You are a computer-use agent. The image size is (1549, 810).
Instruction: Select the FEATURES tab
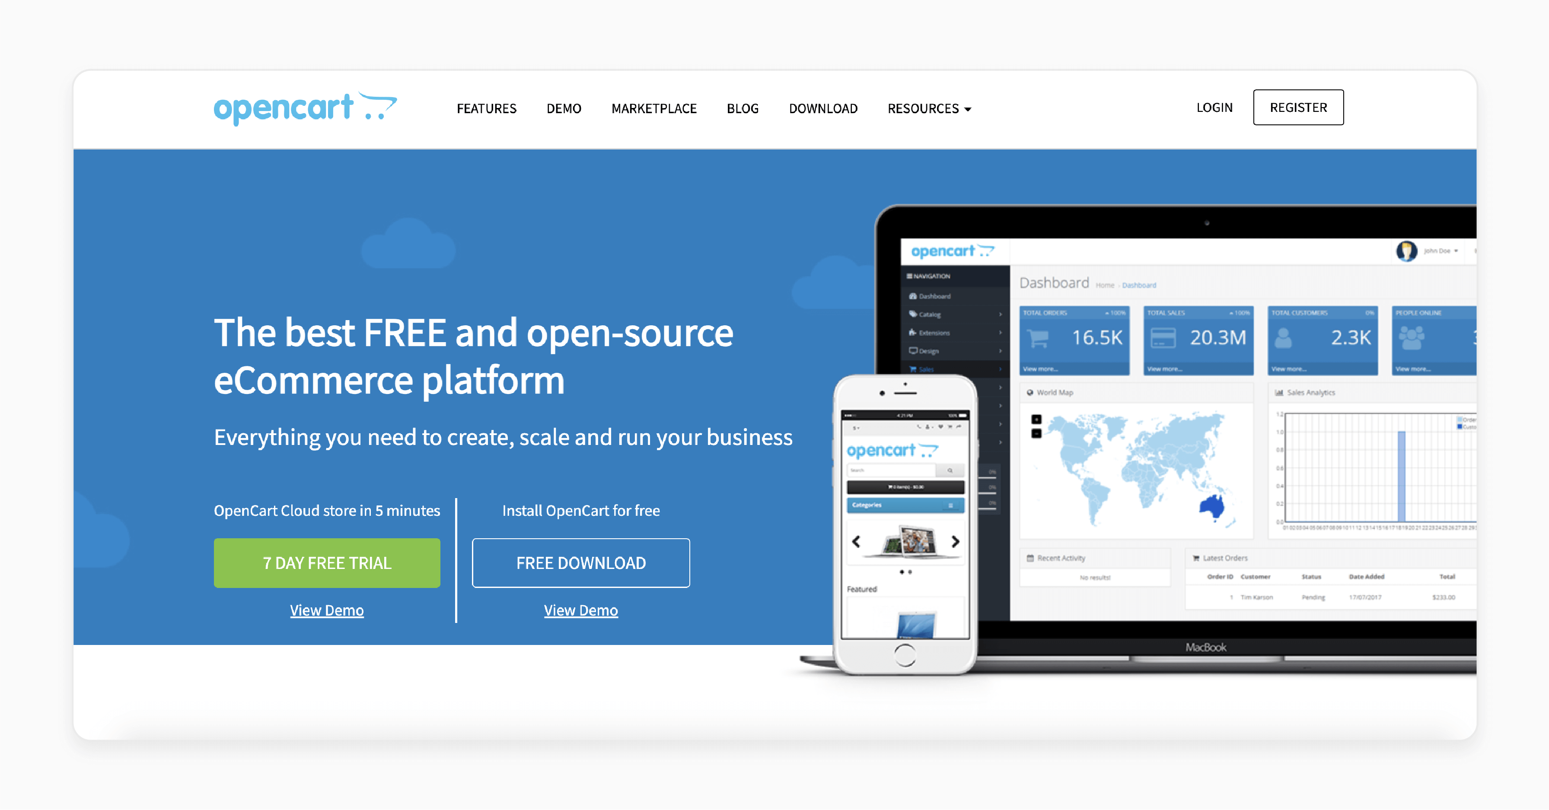point(486,108)
